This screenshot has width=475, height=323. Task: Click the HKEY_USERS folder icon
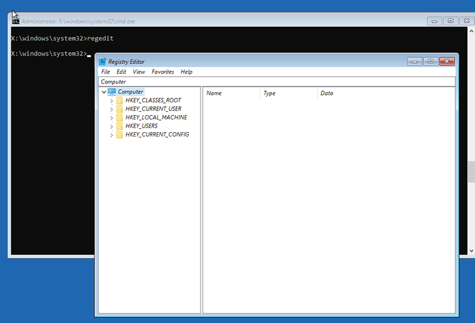click(x=120, y=126)
